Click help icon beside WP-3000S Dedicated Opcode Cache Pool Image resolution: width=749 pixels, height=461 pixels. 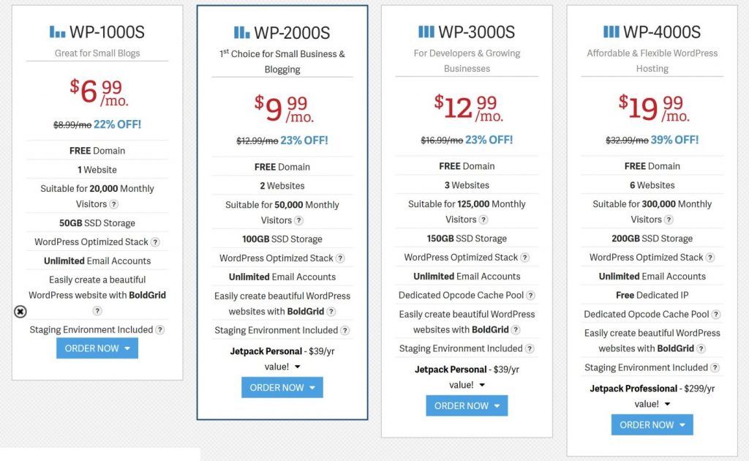coord(531,296)
